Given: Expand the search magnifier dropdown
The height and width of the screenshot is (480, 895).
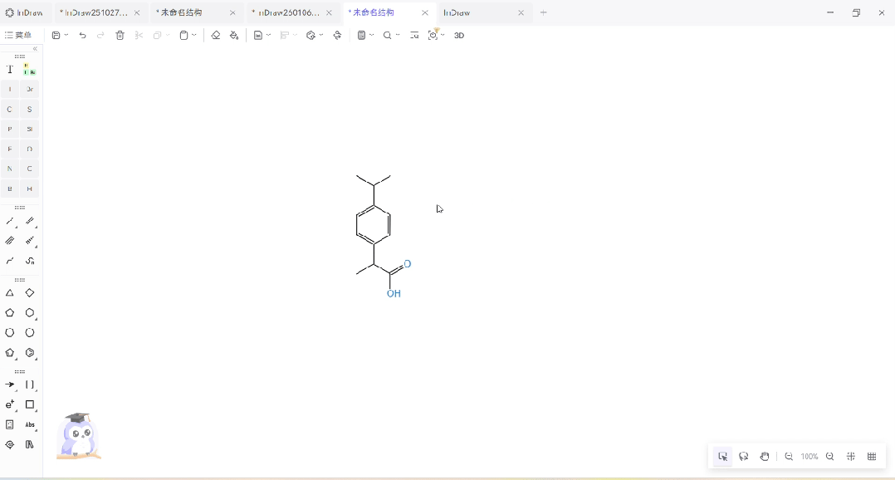Looking at the screenshot, I should (x=398, y=36).
